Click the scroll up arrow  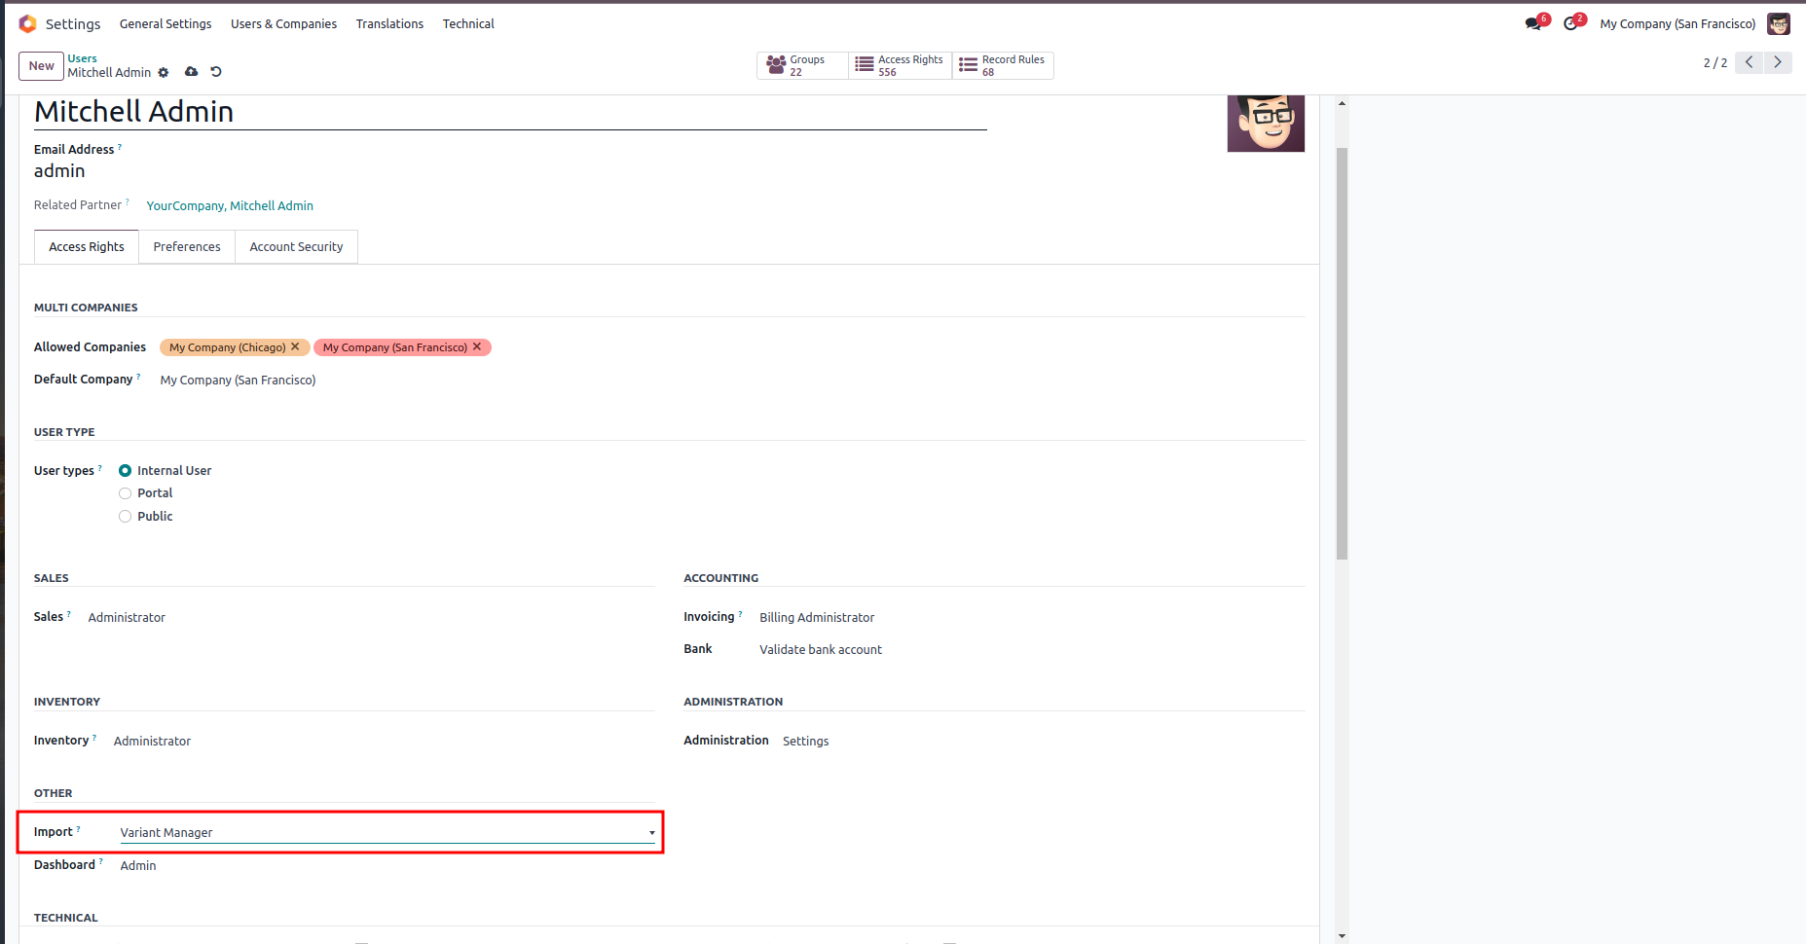(1342, 102)
